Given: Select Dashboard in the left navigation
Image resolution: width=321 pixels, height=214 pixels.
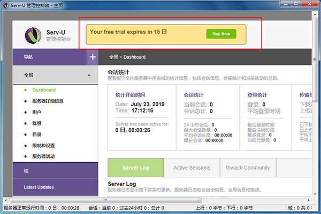Looking at the screenshot, I should pos(44,90).
